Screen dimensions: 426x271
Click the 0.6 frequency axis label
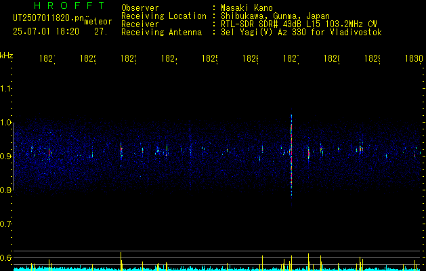6,257
